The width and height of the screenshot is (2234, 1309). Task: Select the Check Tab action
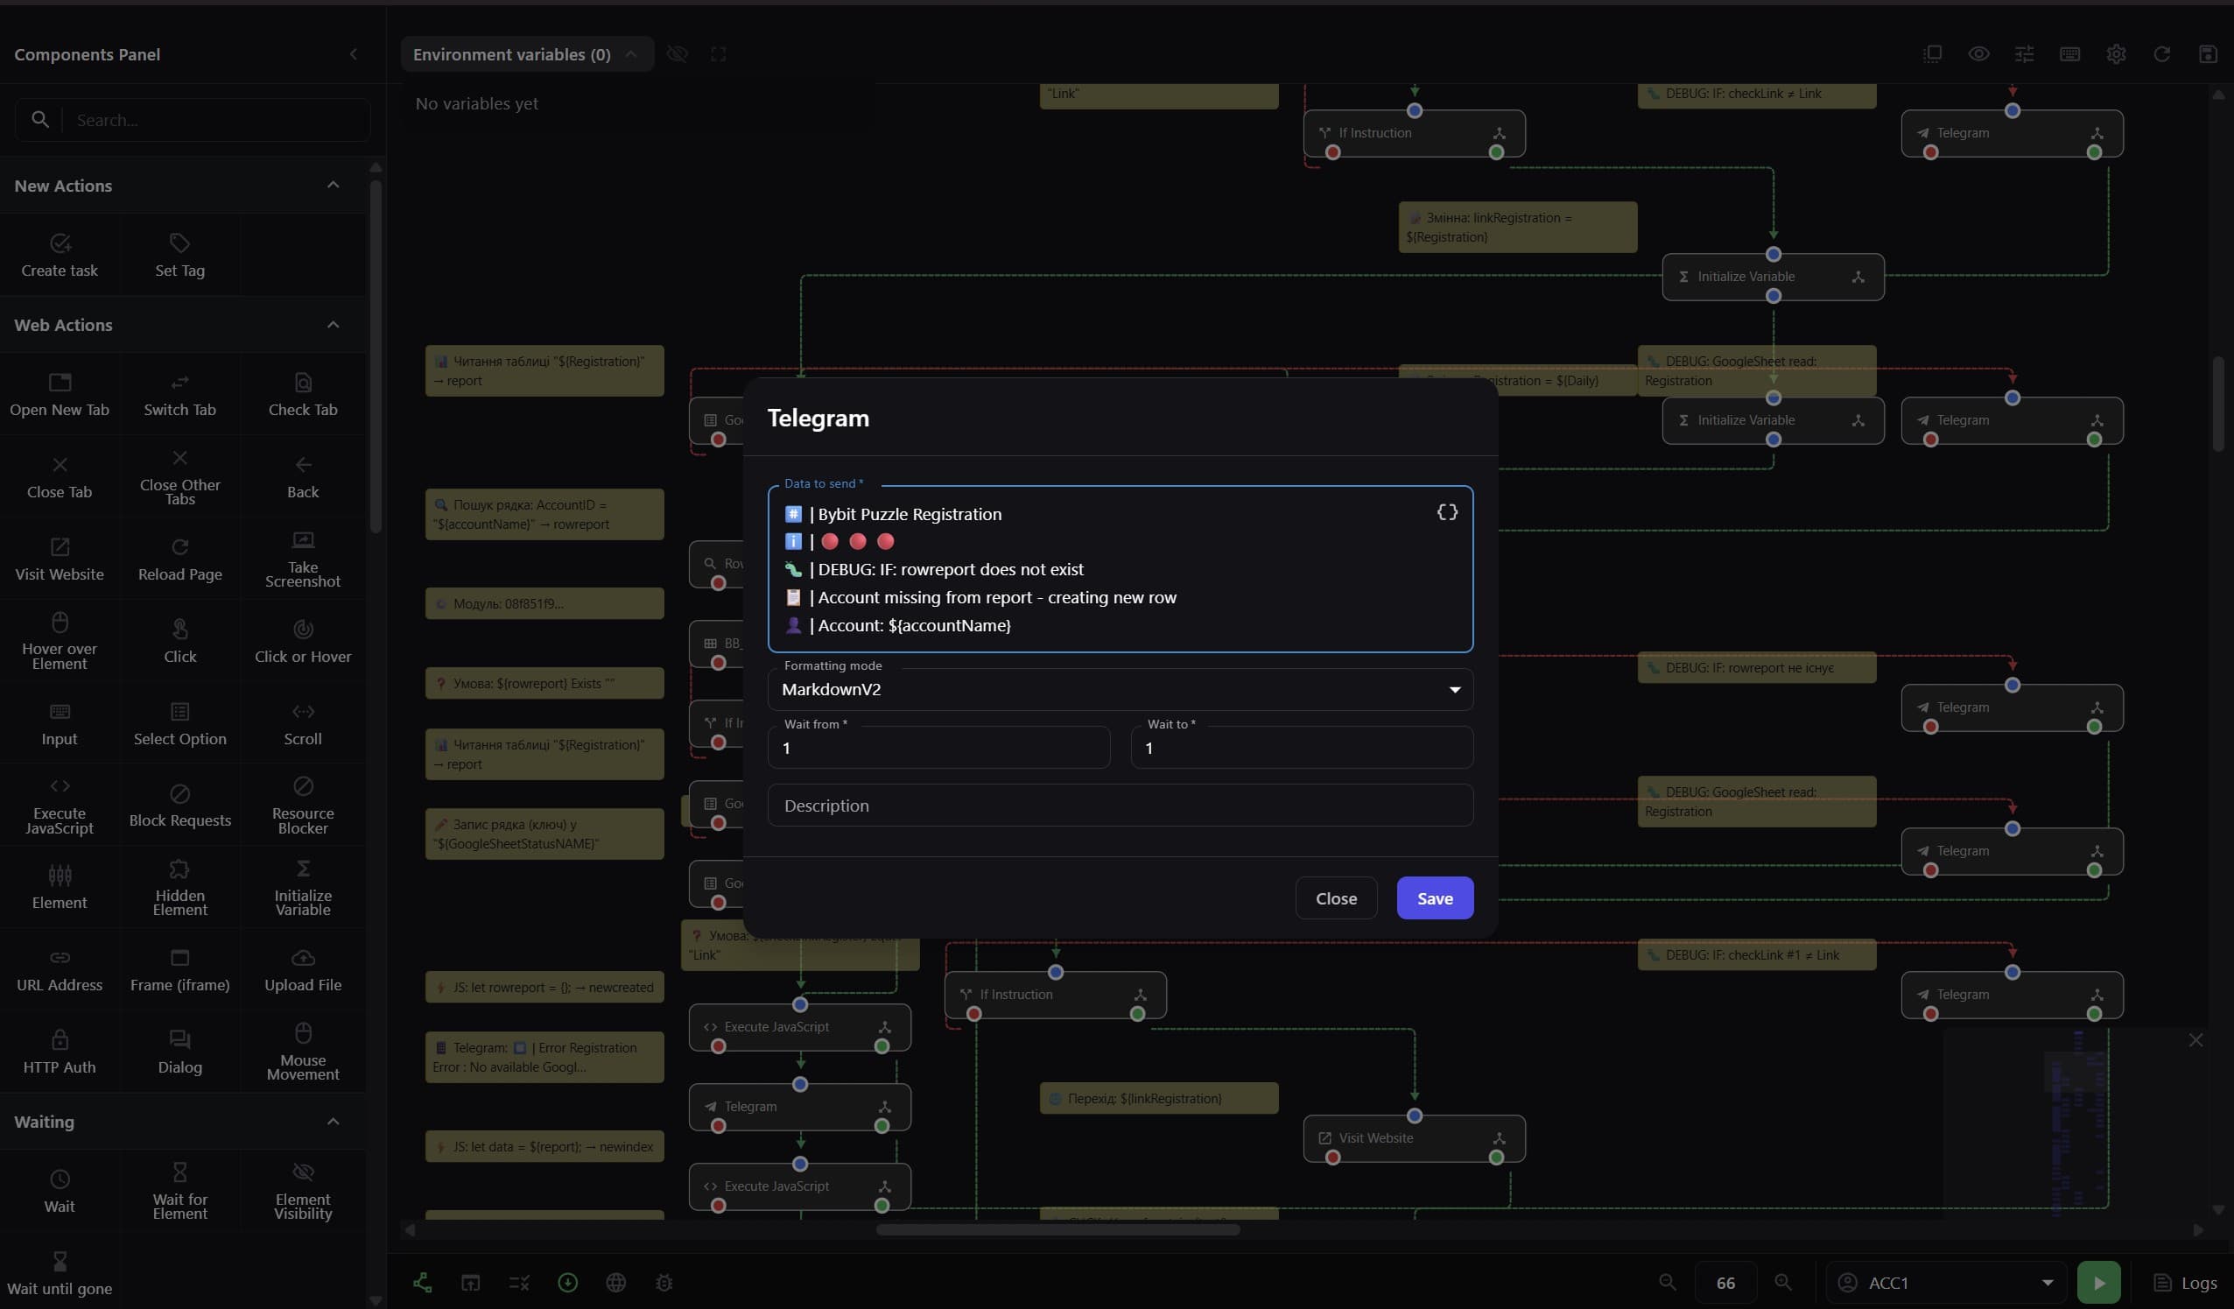[x=302, y=395]
